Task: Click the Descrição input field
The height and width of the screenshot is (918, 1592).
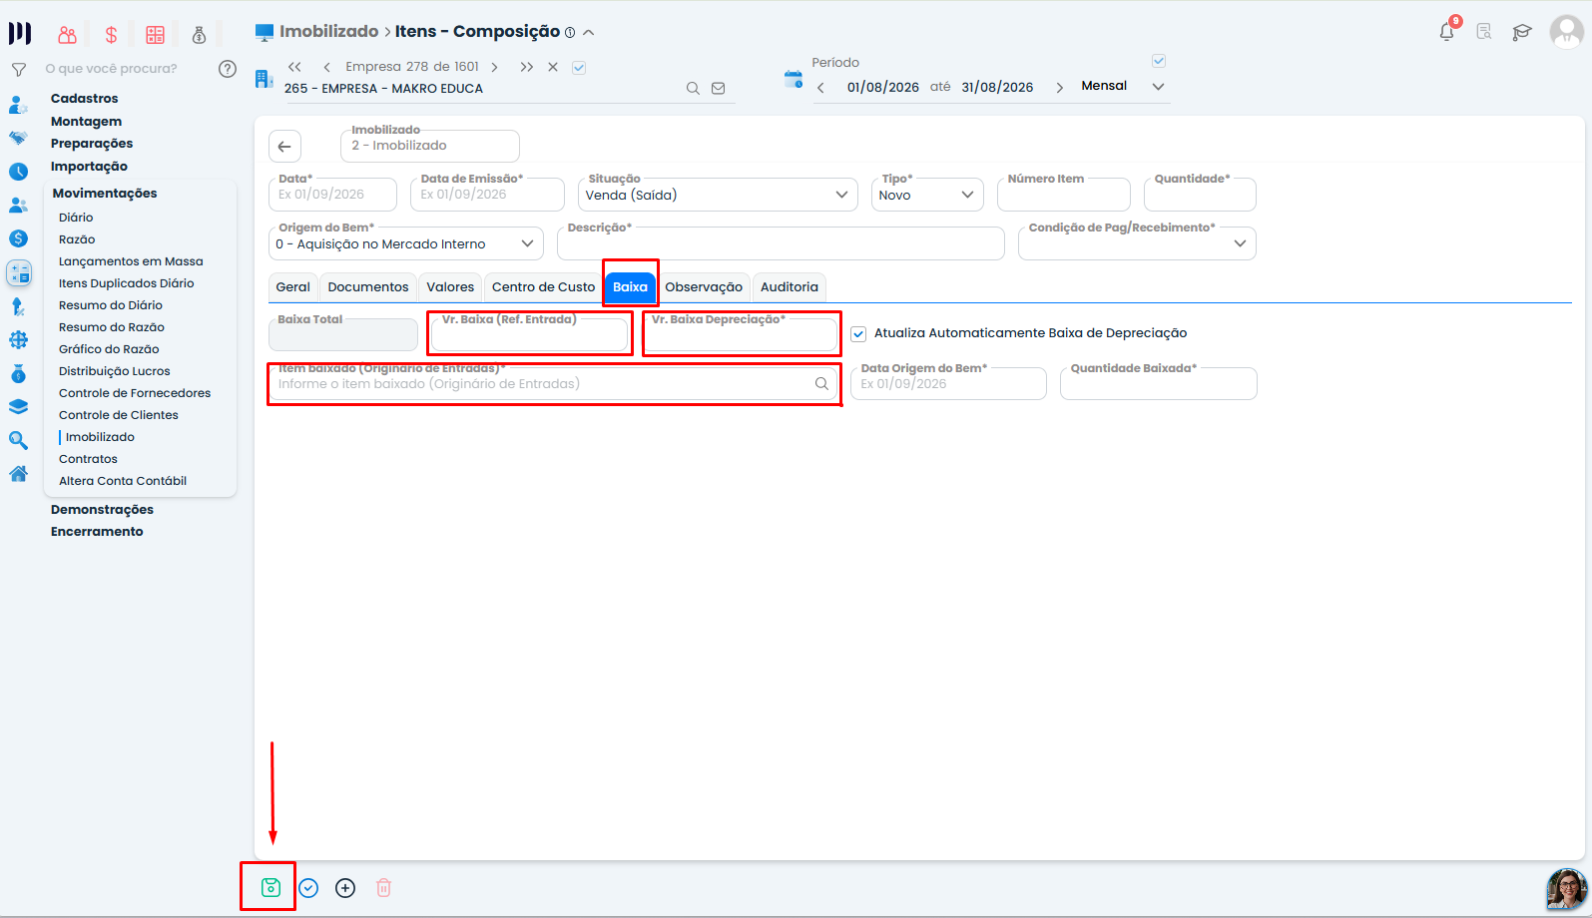Action: (x=781, y=243)
